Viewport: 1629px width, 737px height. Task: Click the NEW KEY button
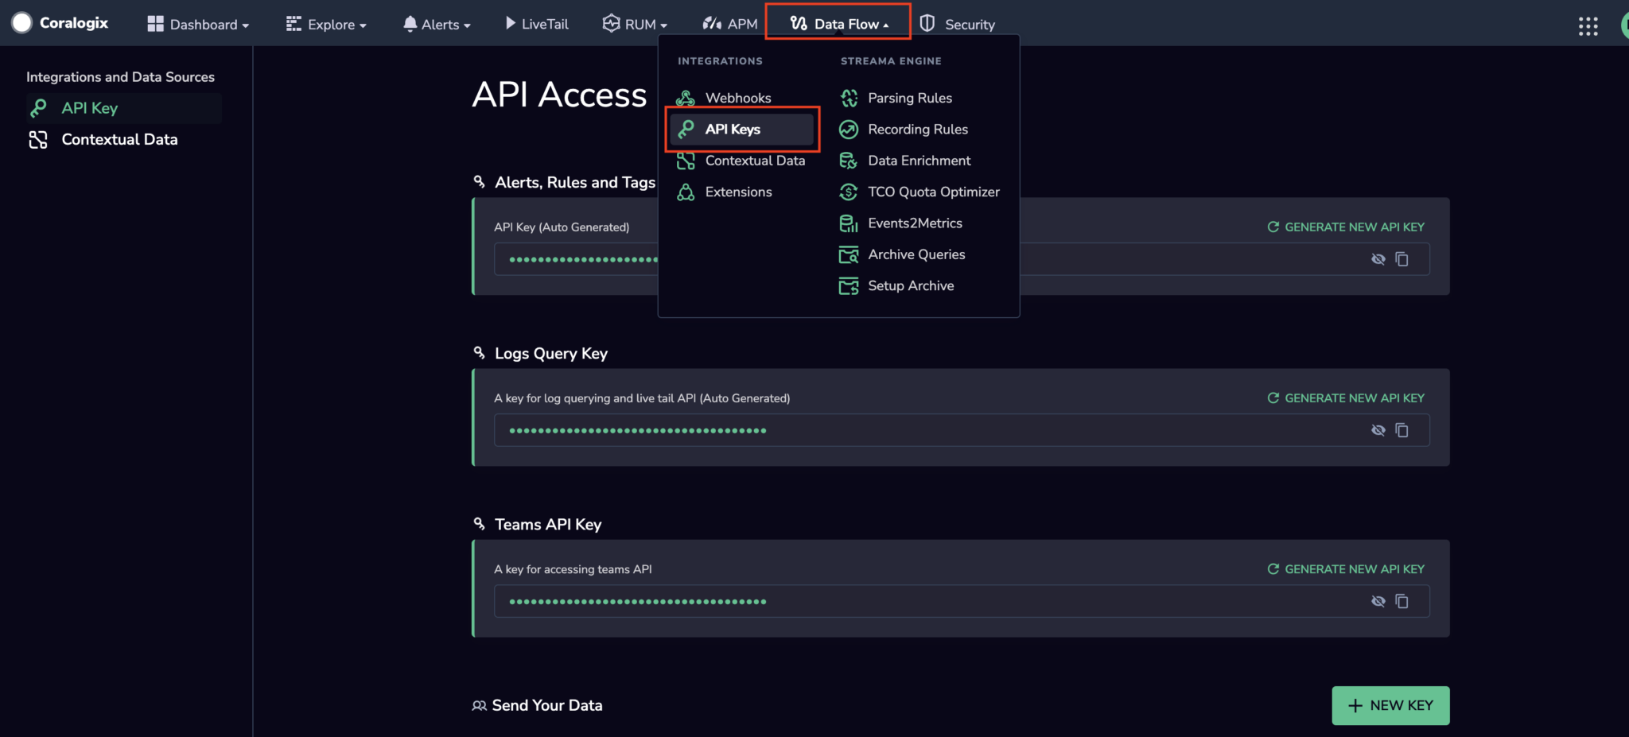1390,705
